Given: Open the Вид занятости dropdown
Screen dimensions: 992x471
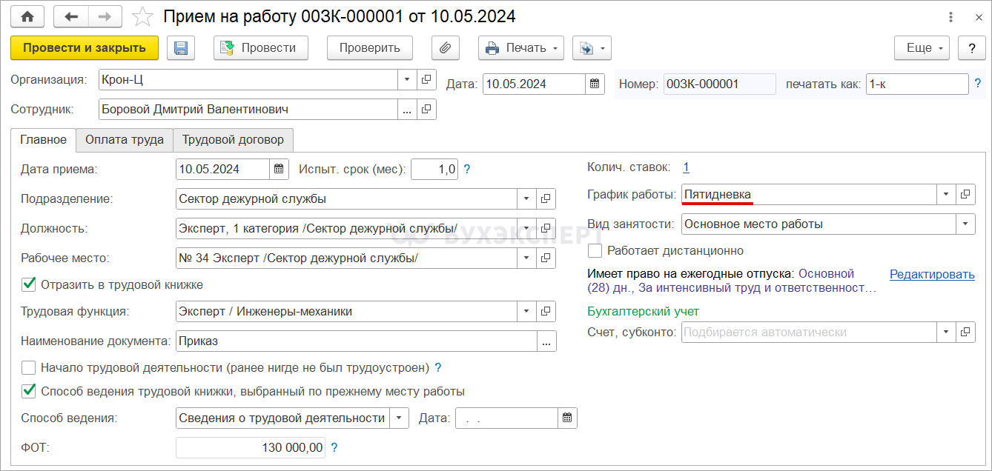Looking at the screenshot, I should (965, 224).
